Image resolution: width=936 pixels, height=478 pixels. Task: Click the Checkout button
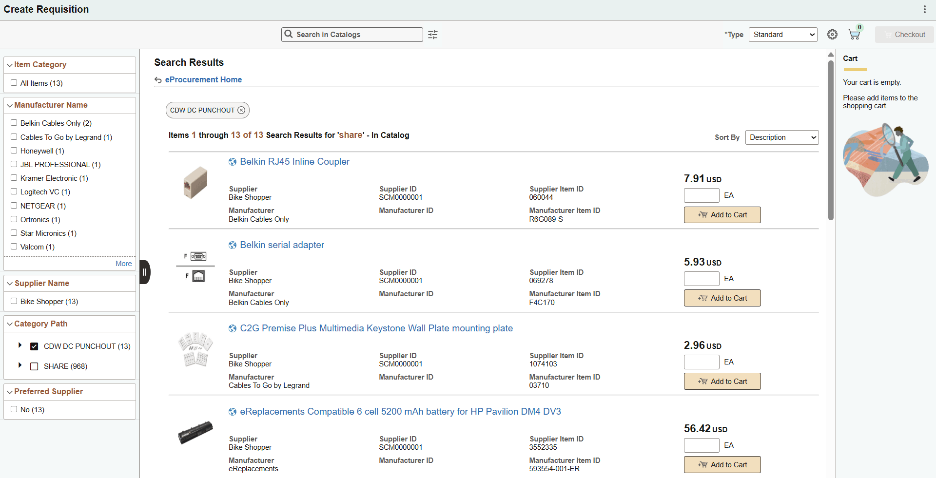coord(904,34)
